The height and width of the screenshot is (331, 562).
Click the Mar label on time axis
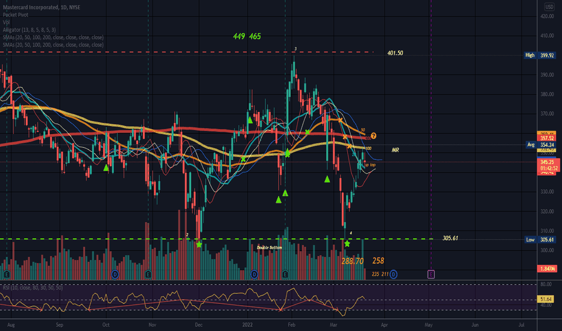pyautogui.click(x=333, y=325)
